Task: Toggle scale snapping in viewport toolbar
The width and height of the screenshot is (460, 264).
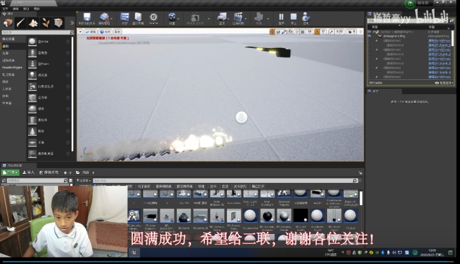Action: pos(331,32)
